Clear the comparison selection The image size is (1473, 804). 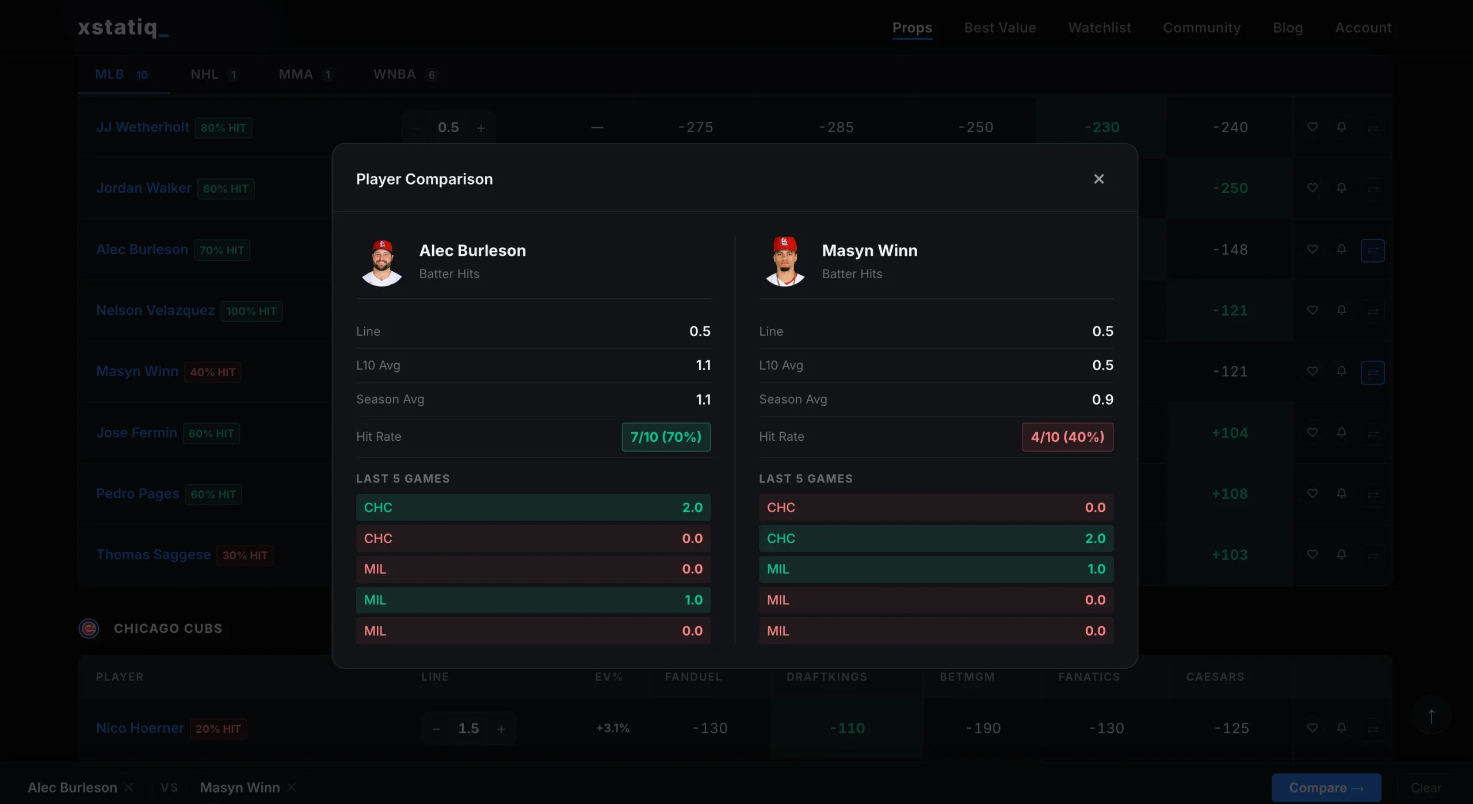pyautogui.click(x=1425, y=787)
